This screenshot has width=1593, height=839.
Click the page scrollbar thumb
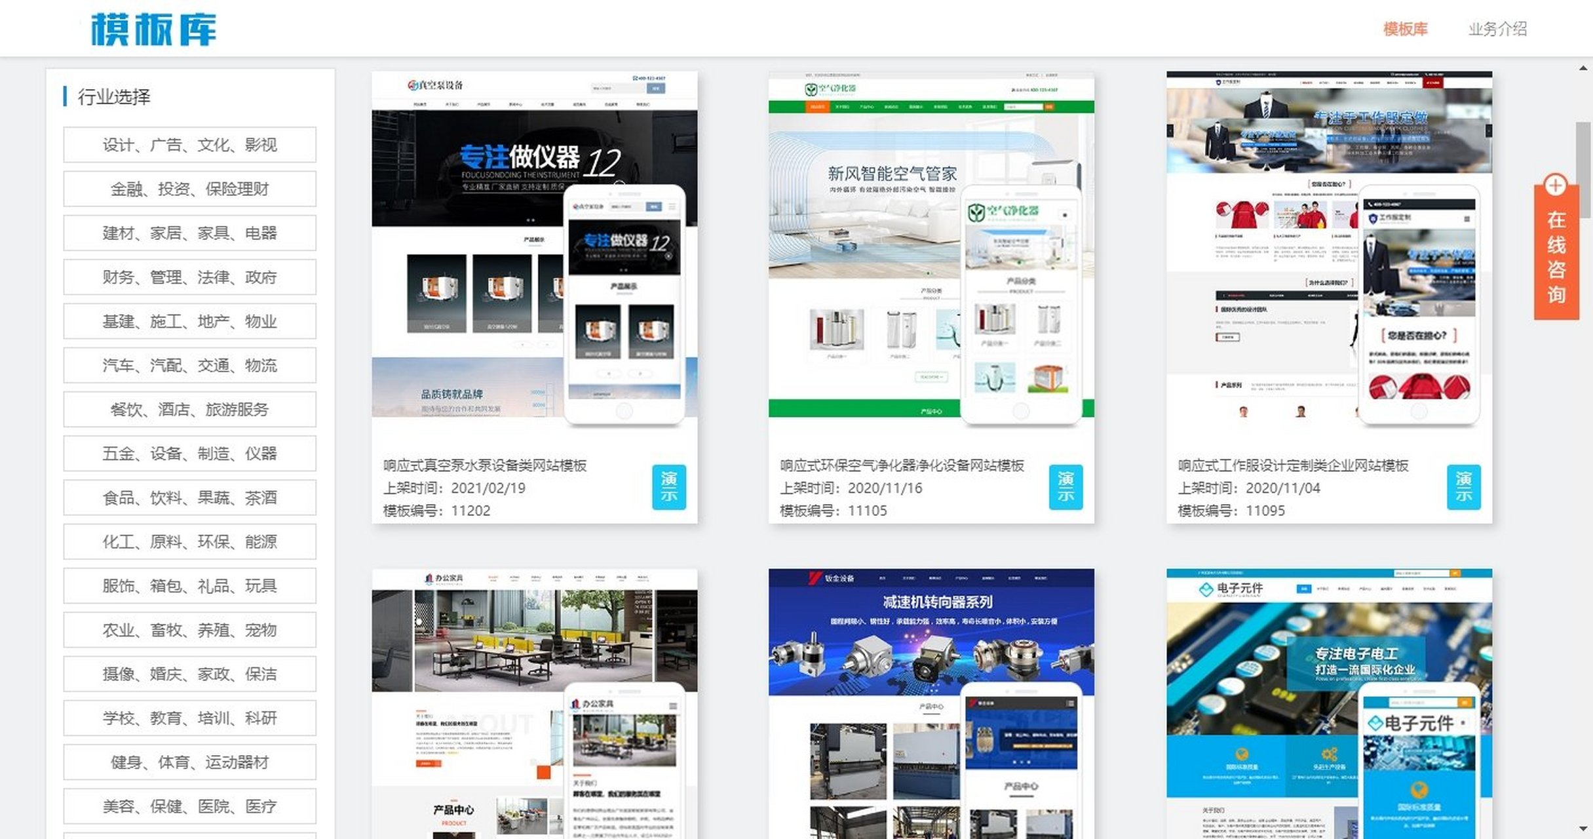[1584, 169]
